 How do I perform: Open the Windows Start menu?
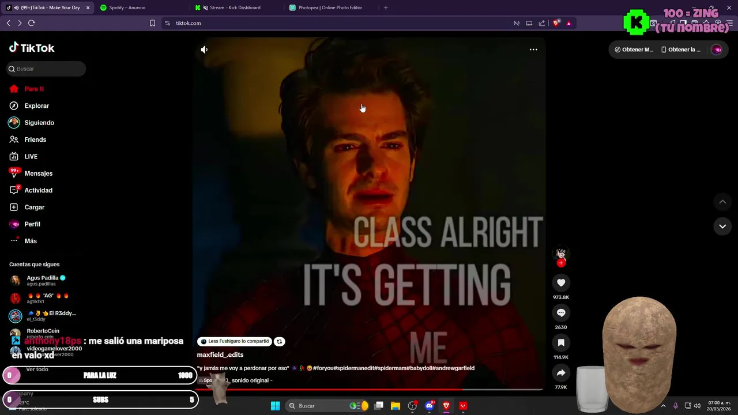(x=276, y=406)
